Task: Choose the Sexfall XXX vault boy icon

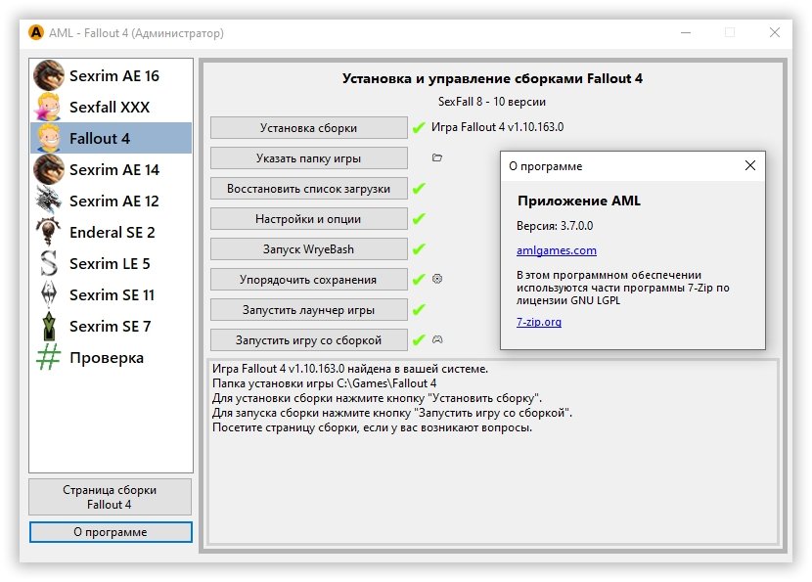Action: pyautogui.click(x=49, y=107)
